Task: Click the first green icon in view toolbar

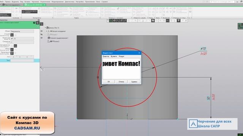Action: pyautogui.click(x=110, y=20)
